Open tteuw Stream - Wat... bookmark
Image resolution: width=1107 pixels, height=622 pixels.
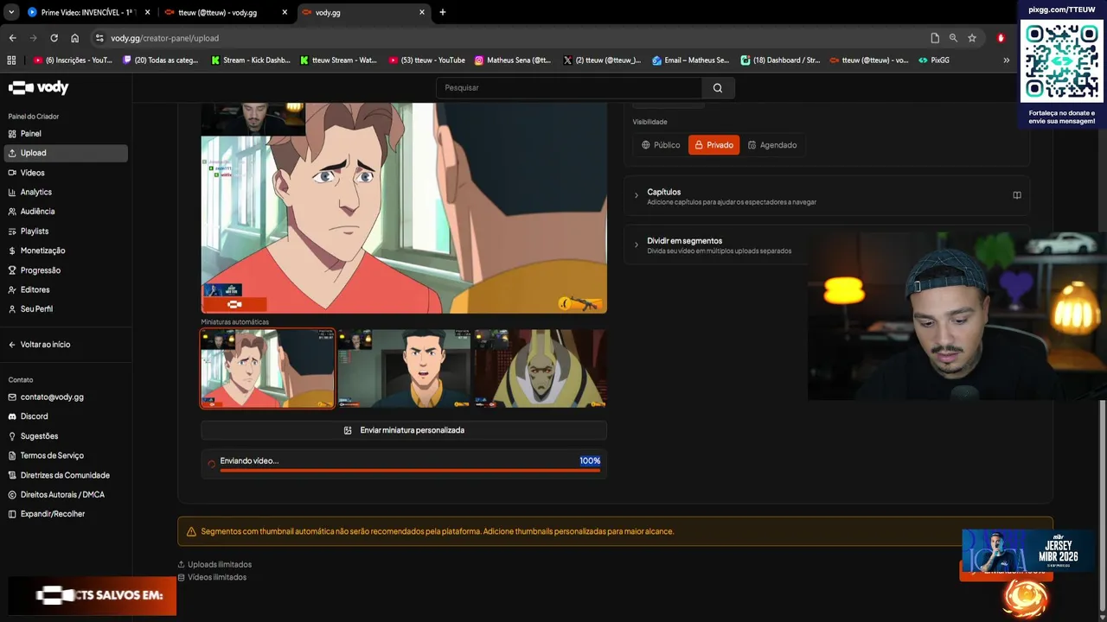(x=338, y=60)
